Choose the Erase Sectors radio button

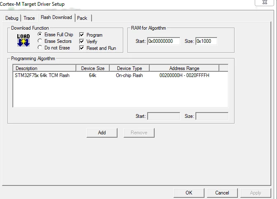click(40, 41)
